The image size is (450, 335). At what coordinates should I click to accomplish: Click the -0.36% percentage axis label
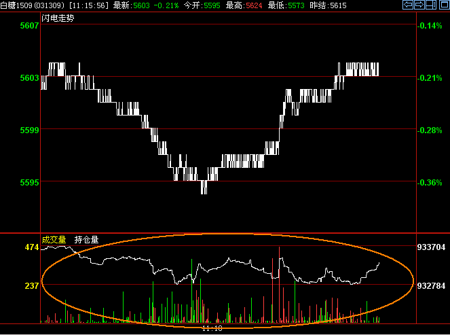click(x=430, y=182)
